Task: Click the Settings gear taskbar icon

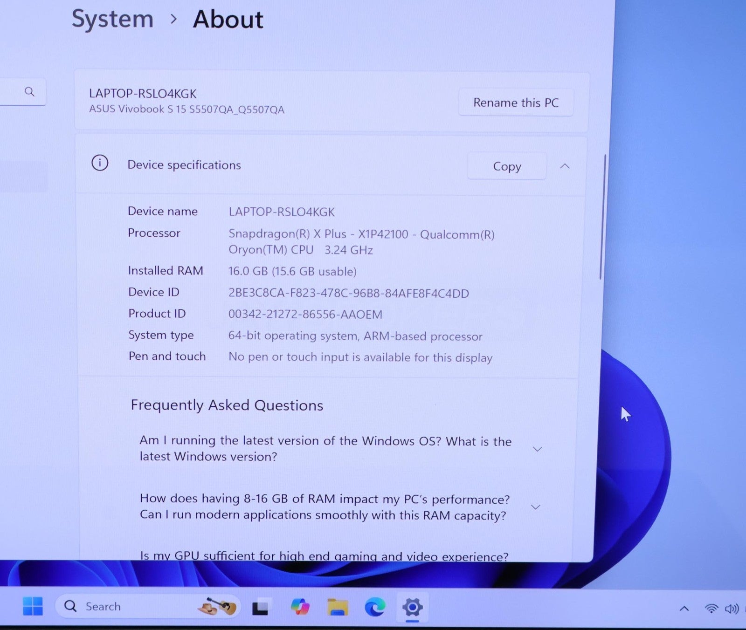Action: (x=412, y=607)
